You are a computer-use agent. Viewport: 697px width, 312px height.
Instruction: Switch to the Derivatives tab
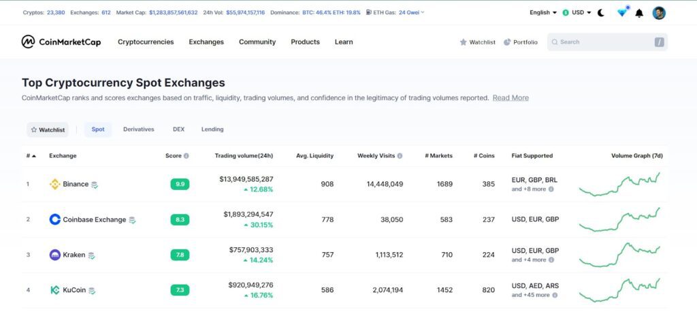(139, 129)
